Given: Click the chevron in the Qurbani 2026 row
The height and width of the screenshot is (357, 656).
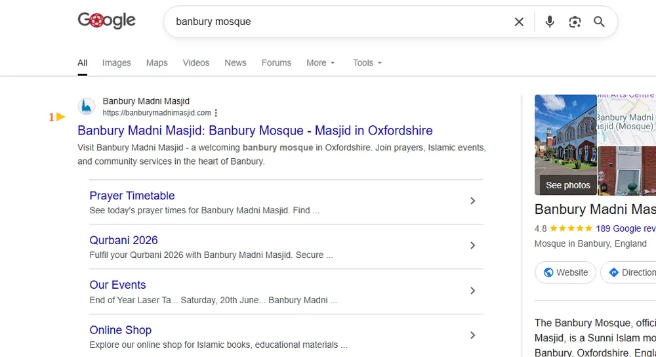Looking at the screenshot, I should [x=472, y=245].
